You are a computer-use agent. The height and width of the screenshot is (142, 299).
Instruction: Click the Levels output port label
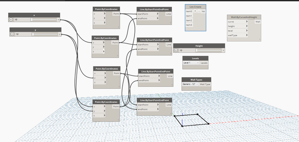[204, 63]
